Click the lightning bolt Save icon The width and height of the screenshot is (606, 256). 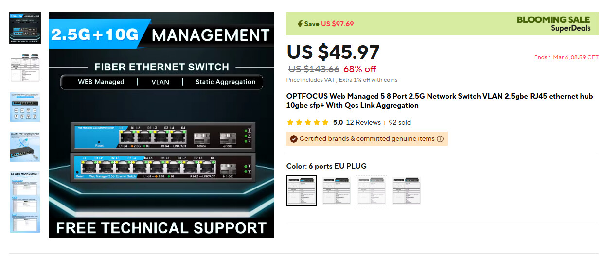(x=300, y=24)
